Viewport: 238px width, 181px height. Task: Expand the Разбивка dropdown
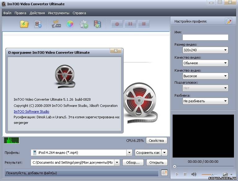205,101
